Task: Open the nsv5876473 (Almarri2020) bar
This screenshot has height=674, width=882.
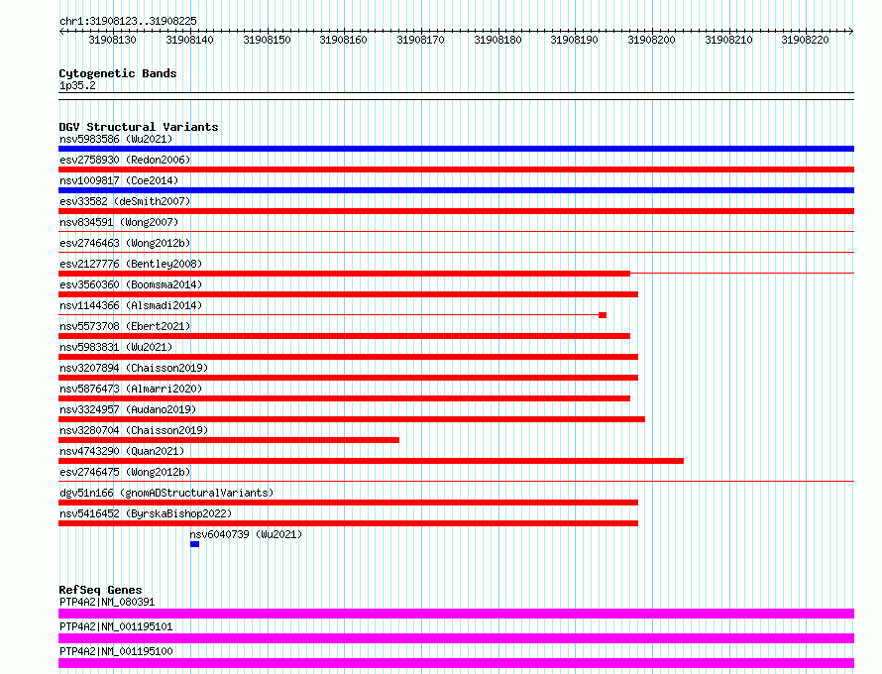Action: click(344, 398)
